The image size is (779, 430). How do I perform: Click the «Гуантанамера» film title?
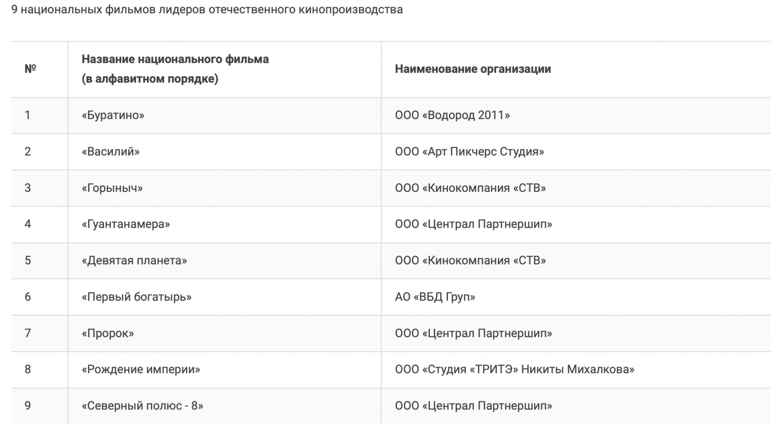click(126, 224)
